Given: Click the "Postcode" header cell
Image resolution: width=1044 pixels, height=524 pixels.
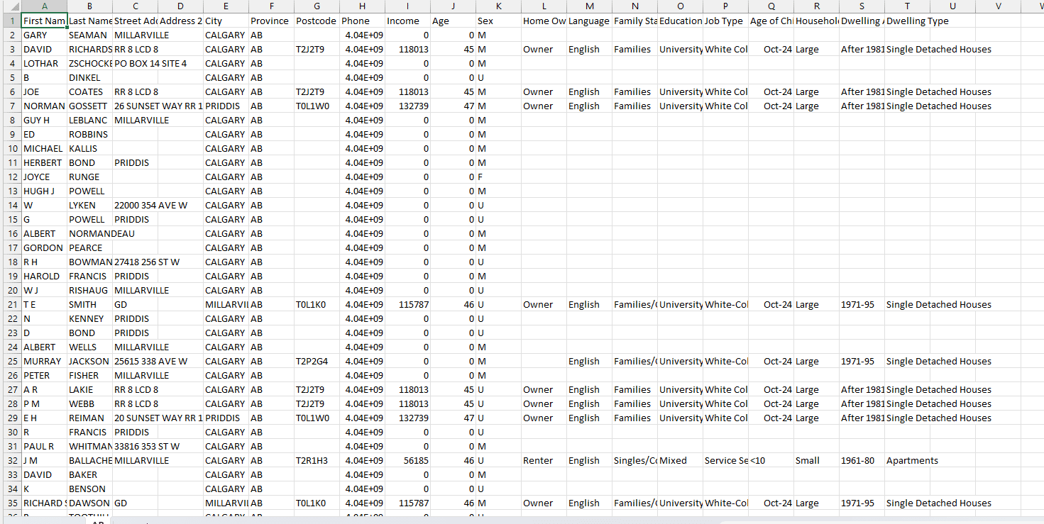Looking at the screenshot, I should tap(317, 21).
